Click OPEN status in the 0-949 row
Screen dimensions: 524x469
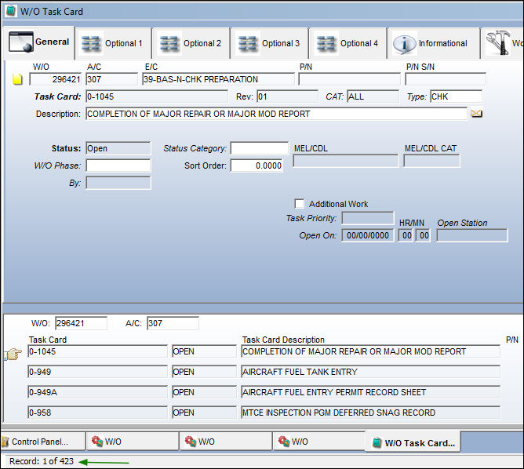click(204, 372)
